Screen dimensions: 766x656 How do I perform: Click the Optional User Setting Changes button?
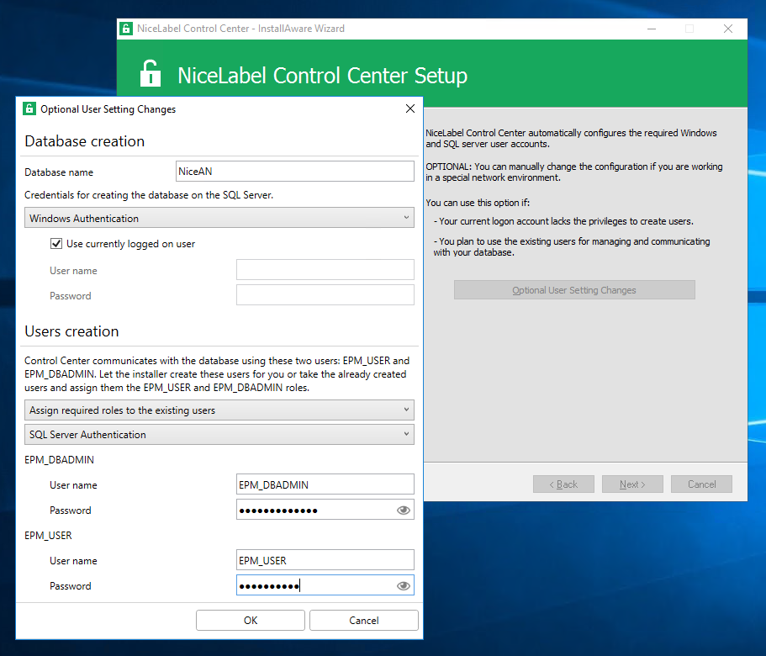[x=574, y=290]
